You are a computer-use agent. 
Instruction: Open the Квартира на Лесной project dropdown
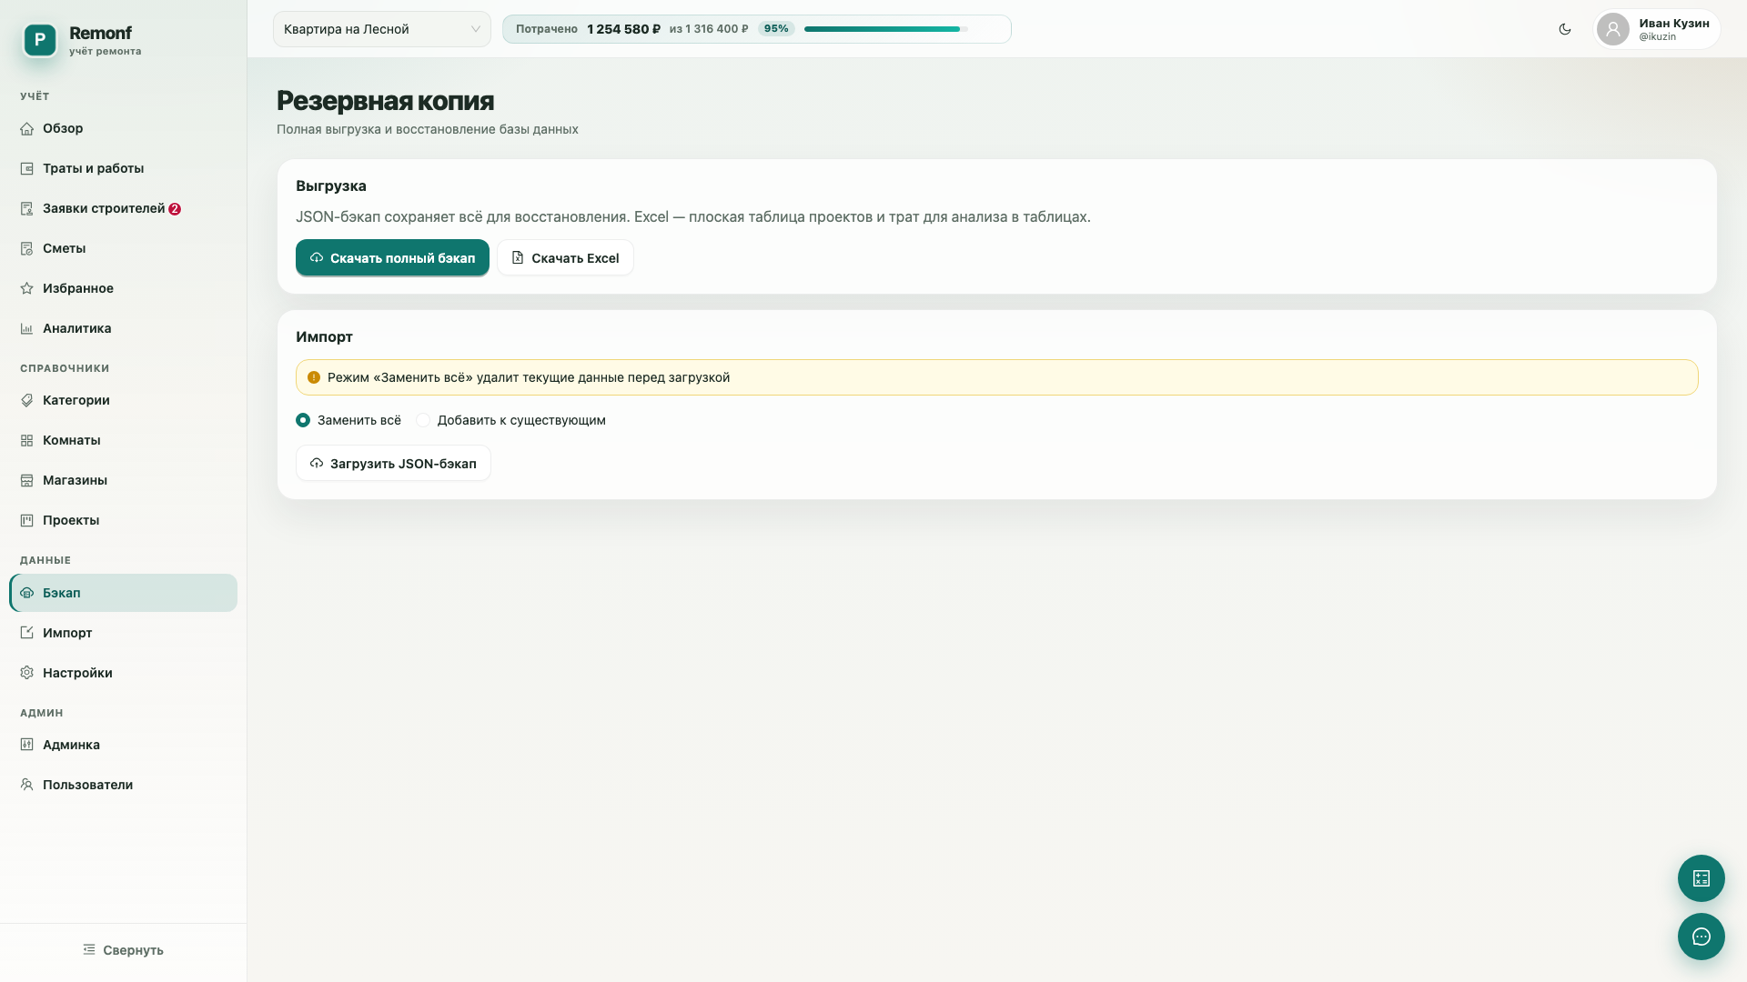coord(382,29)
